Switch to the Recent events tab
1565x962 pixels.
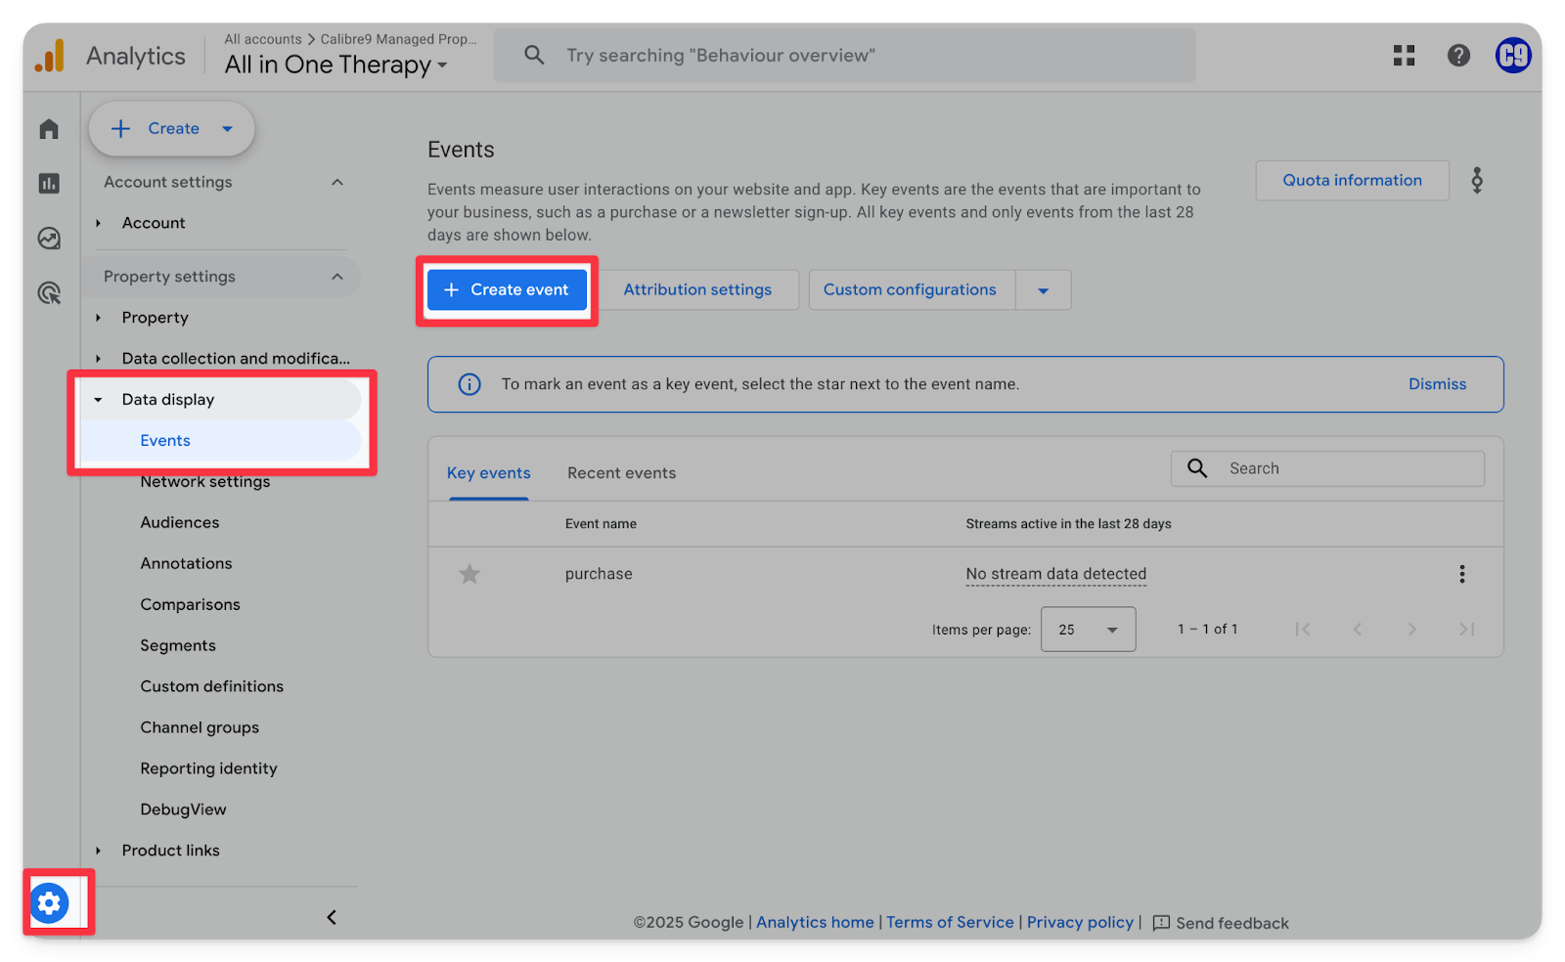pos(621,473)
